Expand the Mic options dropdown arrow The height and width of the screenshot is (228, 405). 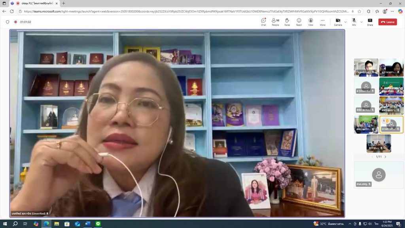(361, 22)
